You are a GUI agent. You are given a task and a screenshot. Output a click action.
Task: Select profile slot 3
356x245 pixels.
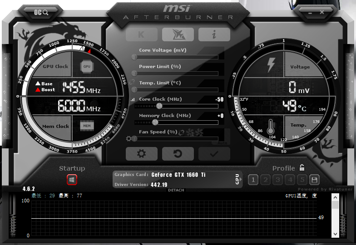coord(278,180)
